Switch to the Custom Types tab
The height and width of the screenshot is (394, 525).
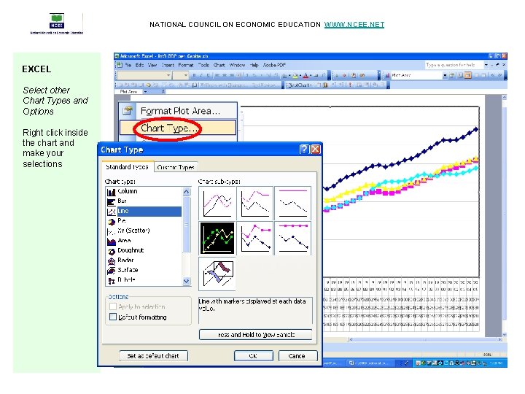coord(176,167)
